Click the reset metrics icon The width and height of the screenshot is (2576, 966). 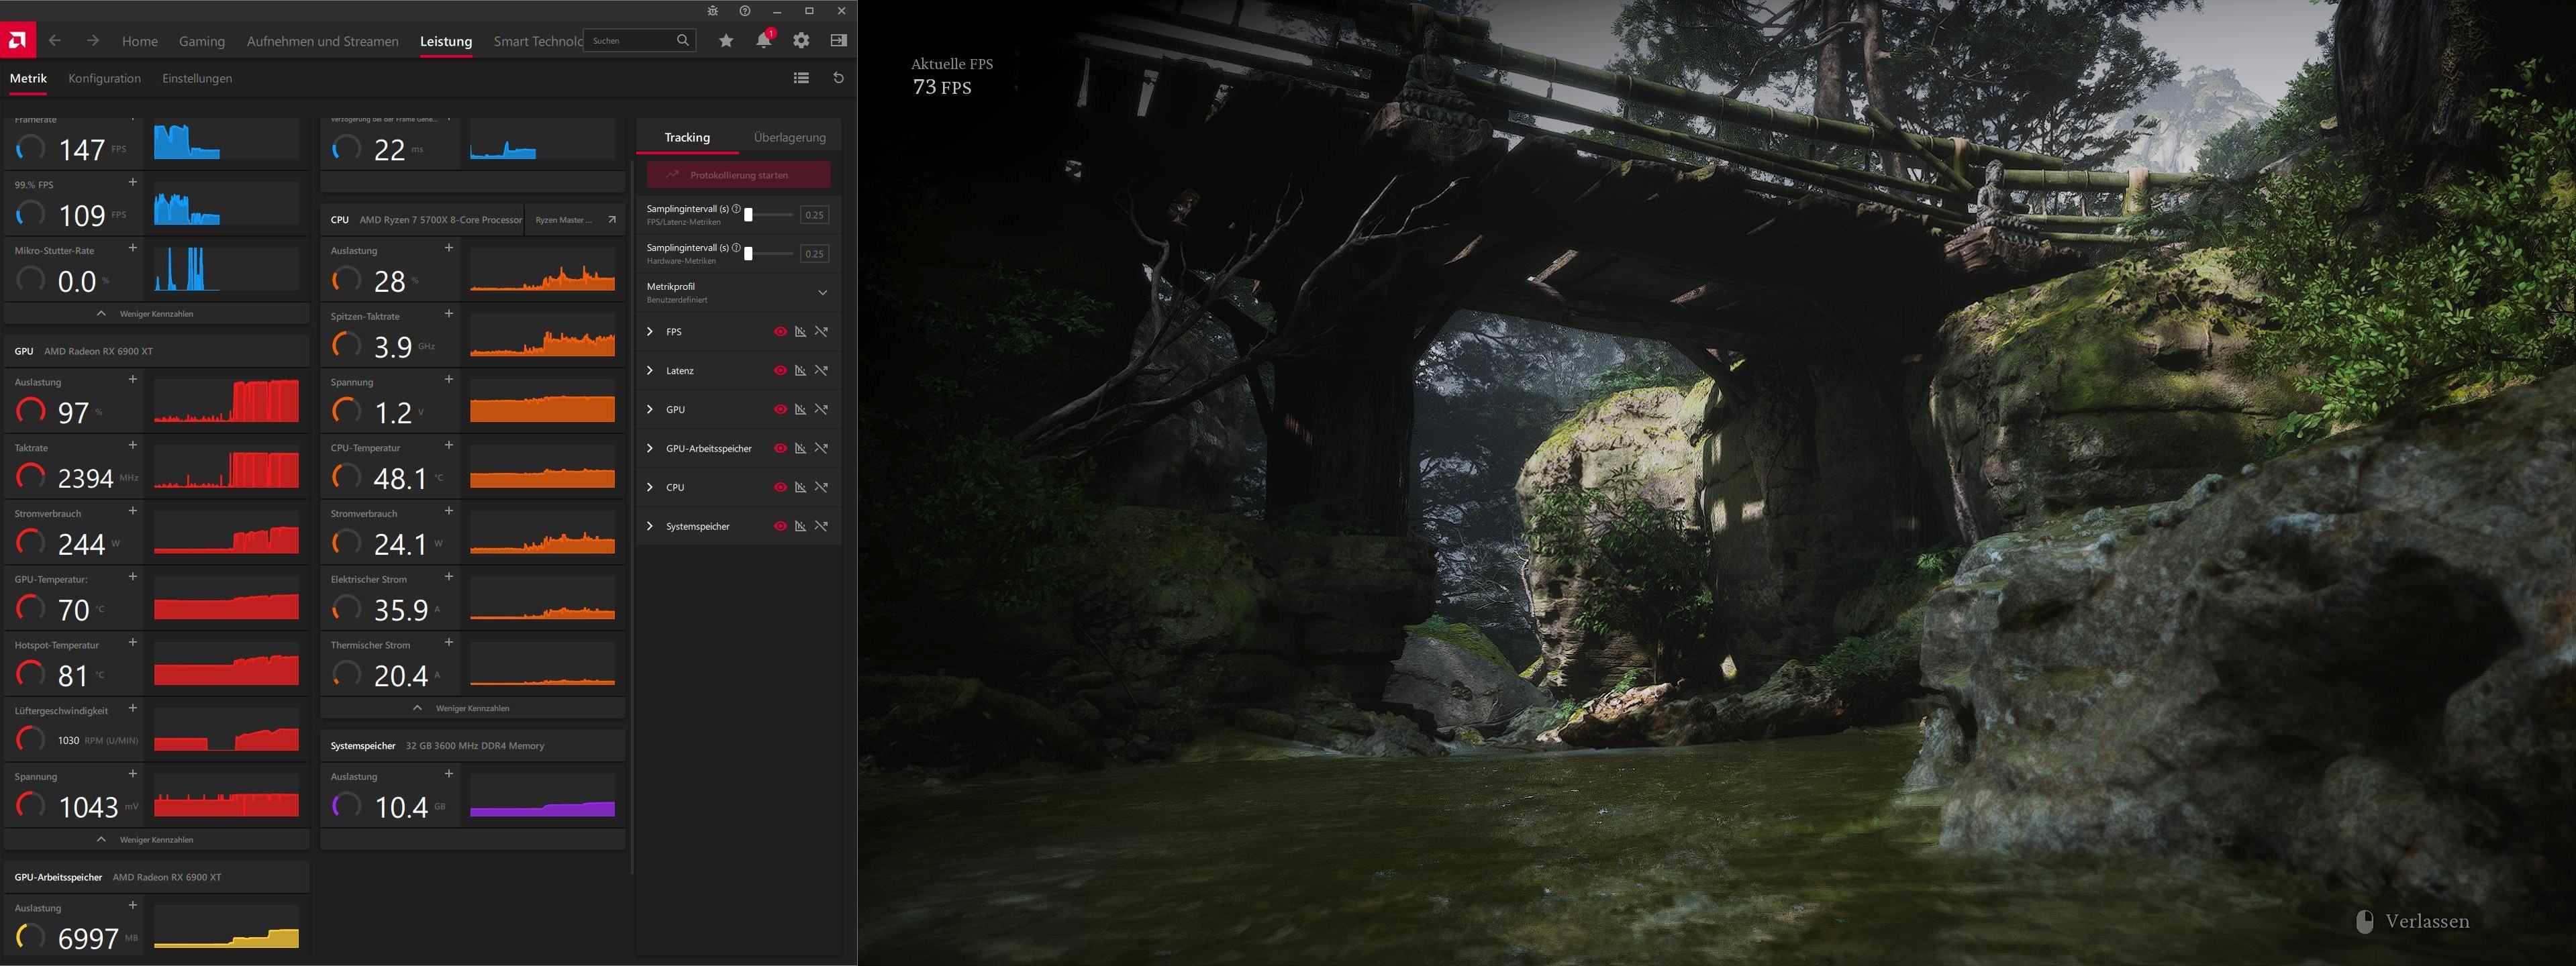pos(838,78)
